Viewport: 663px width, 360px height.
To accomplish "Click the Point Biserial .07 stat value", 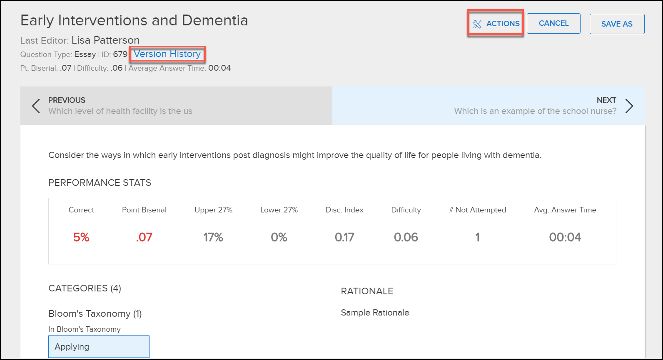I will pos(144,237).
